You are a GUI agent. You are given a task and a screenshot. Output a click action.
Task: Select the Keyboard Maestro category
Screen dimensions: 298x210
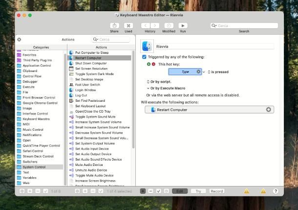(x=39, y=119)
